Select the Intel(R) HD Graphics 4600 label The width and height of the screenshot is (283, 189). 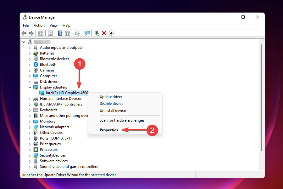tap(67, 93)
